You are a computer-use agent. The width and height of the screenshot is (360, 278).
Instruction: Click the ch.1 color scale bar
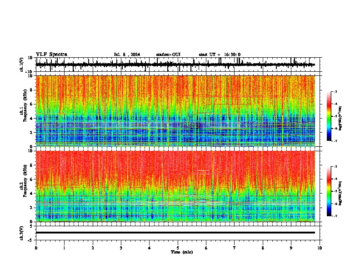click(x=329, y=116)
